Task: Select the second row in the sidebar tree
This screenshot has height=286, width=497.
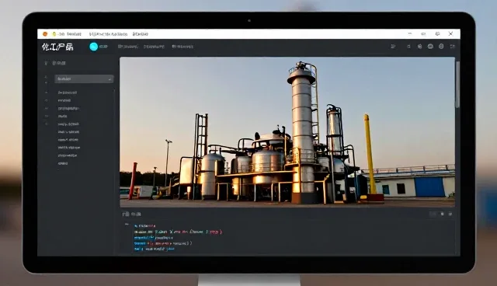Action: tap(64, 100)
